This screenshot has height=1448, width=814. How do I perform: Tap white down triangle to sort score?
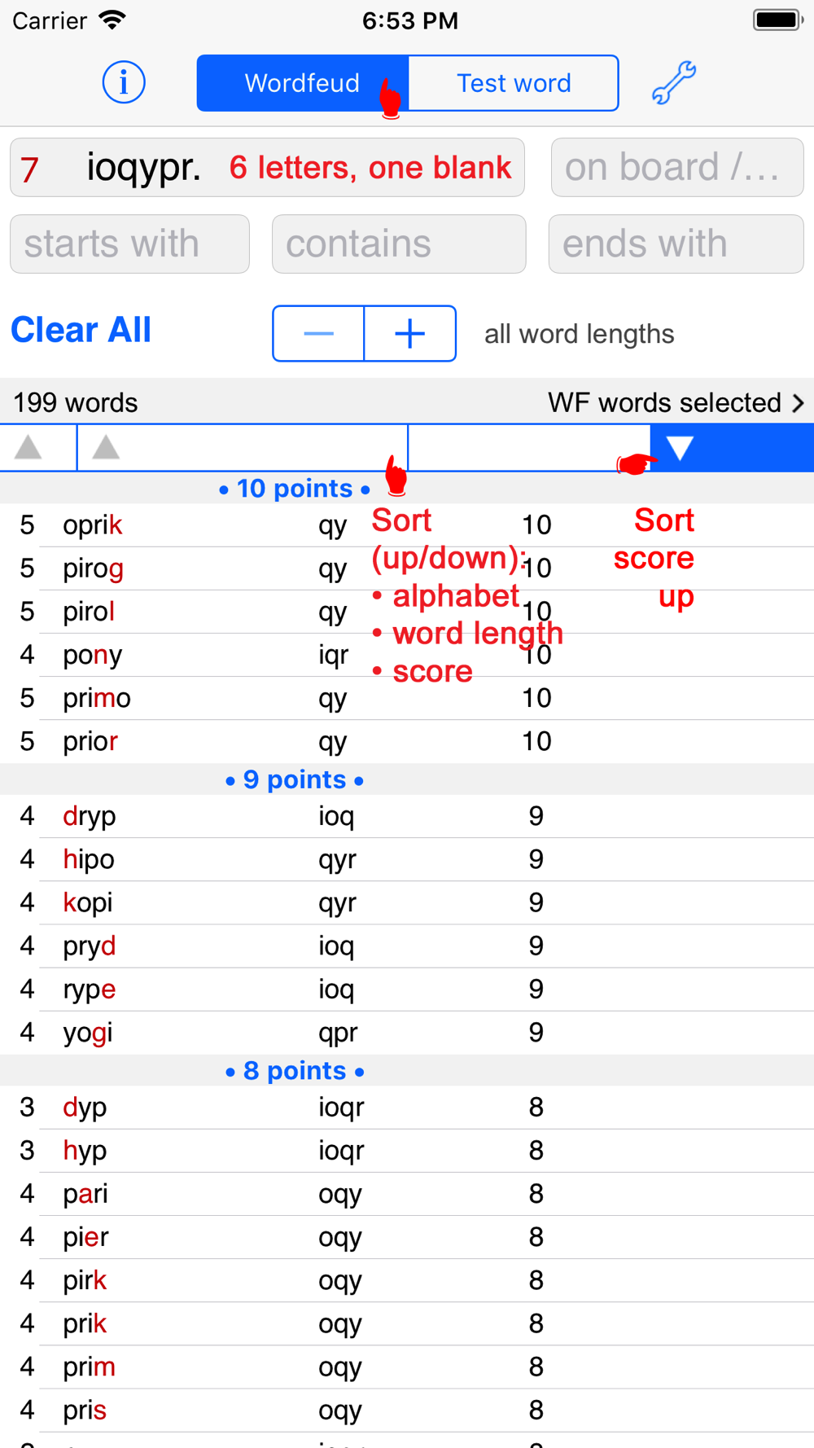click(x=680, y=447)
